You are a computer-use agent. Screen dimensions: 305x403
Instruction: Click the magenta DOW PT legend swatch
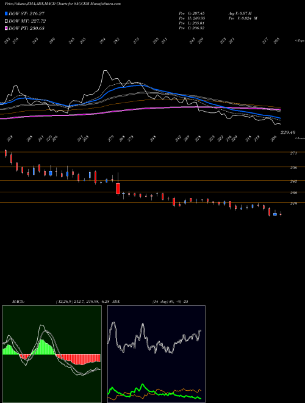point(6,28)
